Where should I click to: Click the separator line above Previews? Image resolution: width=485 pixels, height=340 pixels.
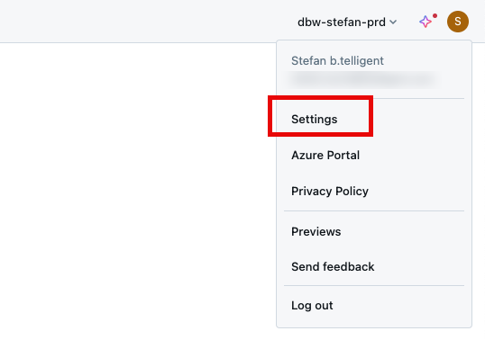374,211
